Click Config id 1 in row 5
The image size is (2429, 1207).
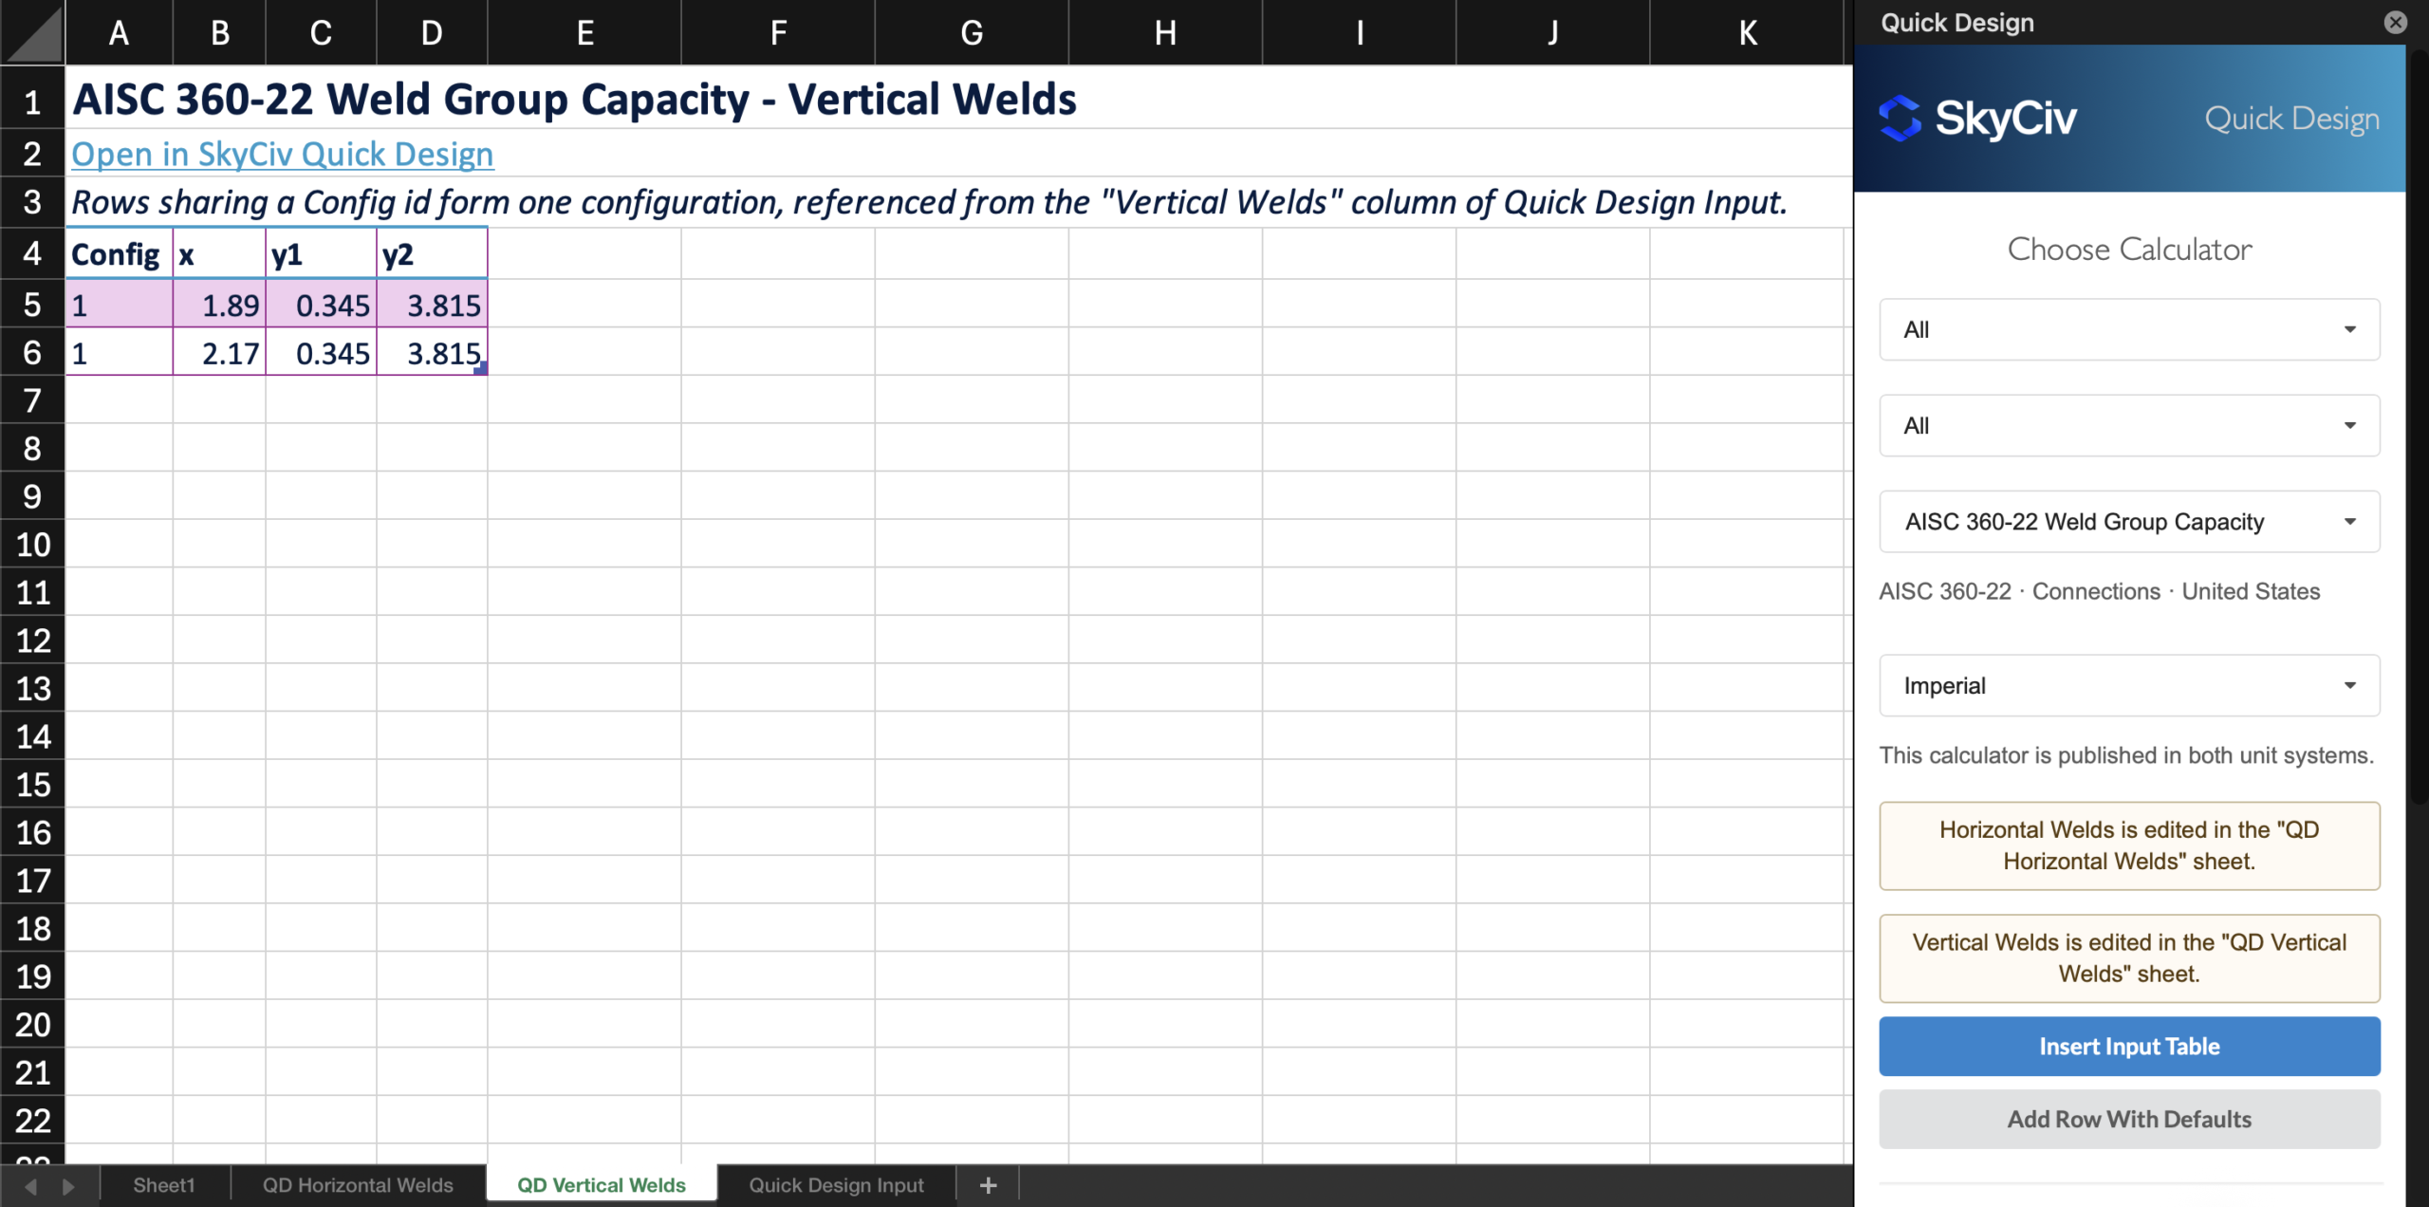pyautogui.click(x=119, y=305)
